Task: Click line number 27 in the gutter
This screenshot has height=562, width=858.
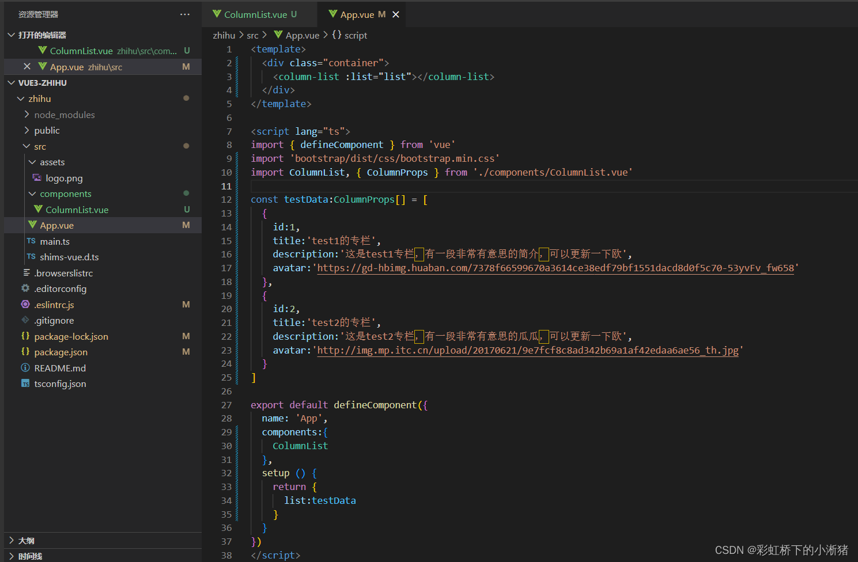Action: pyautogui.click(x=226, y=405)
